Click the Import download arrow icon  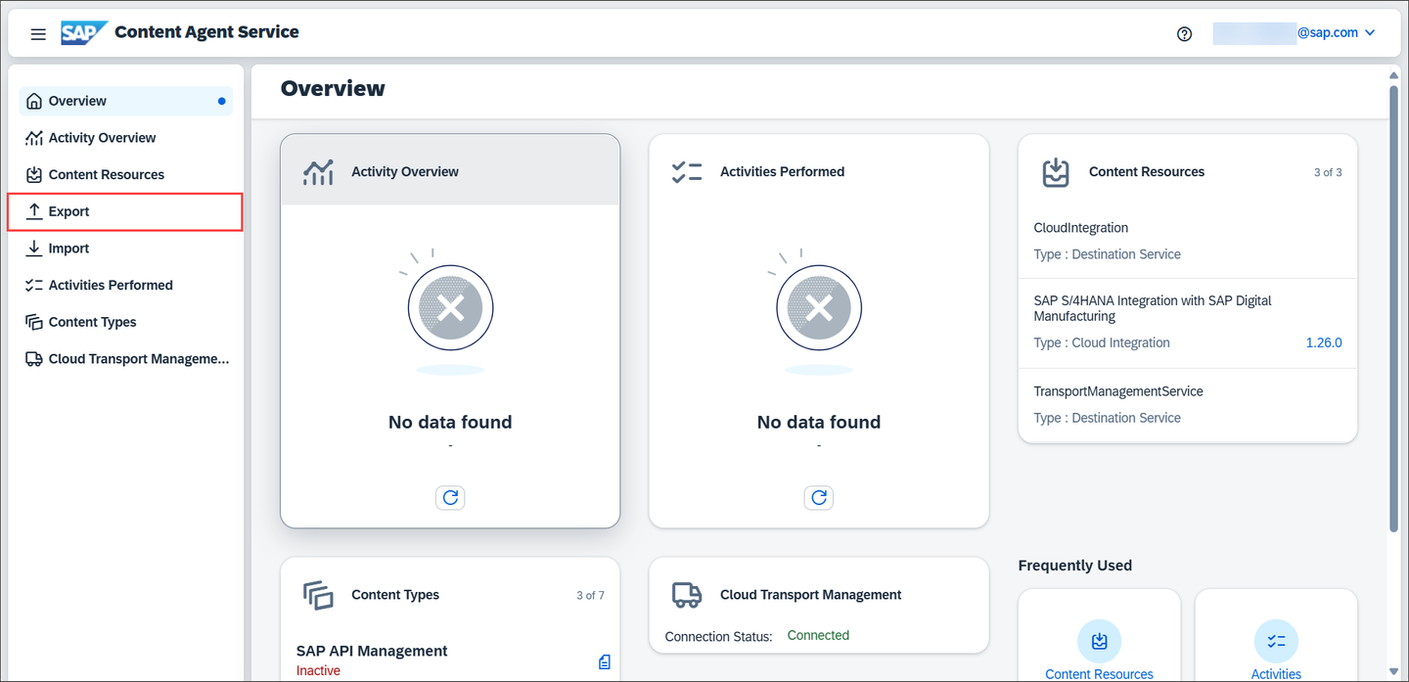(x=34, y=249)
